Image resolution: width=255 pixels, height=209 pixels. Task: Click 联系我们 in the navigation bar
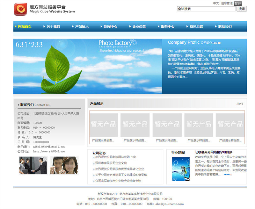click(225, 26)
